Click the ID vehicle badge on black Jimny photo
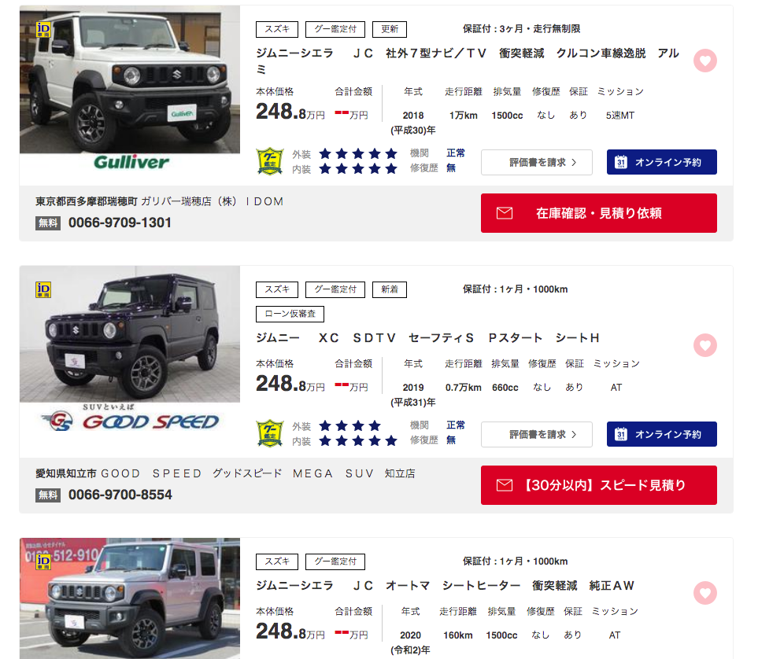Screen dimensions: 784x659 pos(43,289)
